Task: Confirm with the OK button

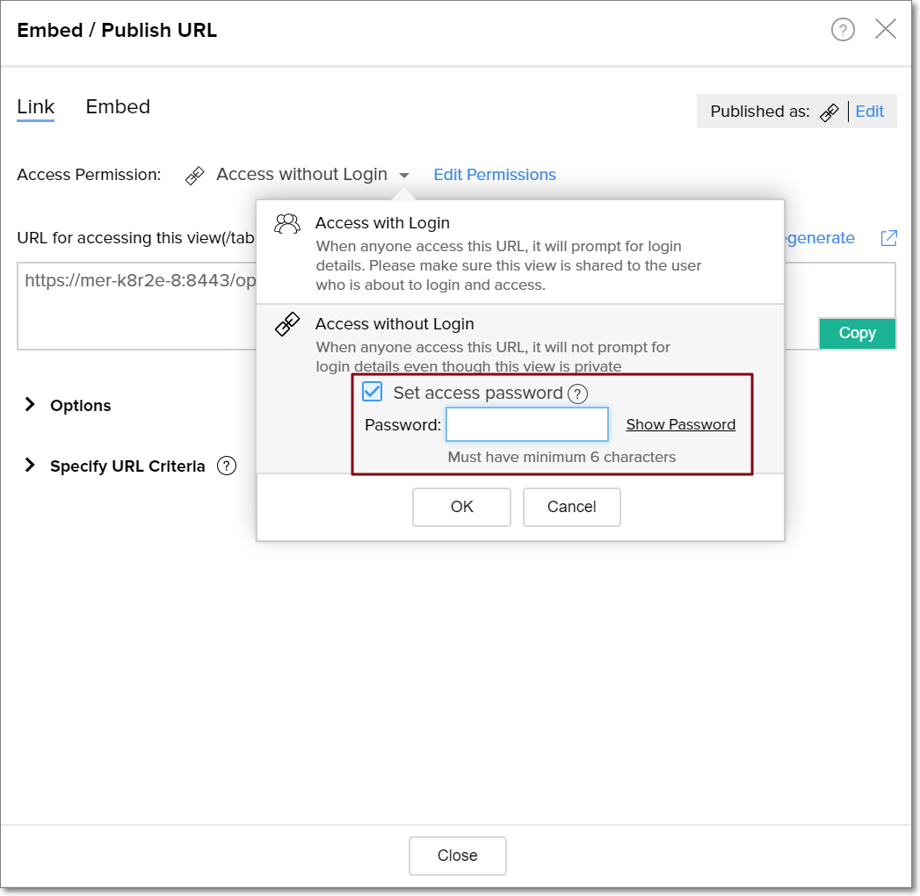Action: pyautogui.click(x=461, y=507)
